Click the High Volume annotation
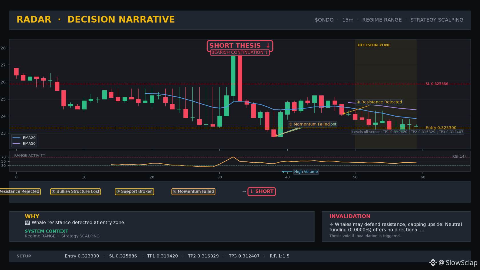 (x=306, y=172)
